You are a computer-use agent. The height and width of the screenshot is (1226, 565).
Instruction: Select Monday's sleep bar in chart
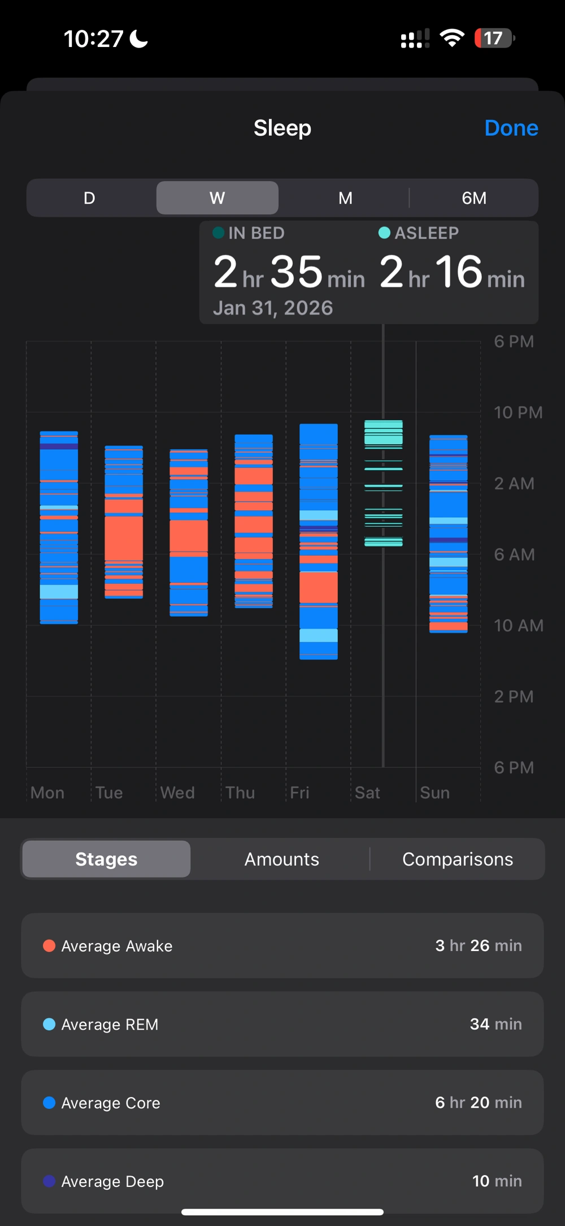click(59, 527)
